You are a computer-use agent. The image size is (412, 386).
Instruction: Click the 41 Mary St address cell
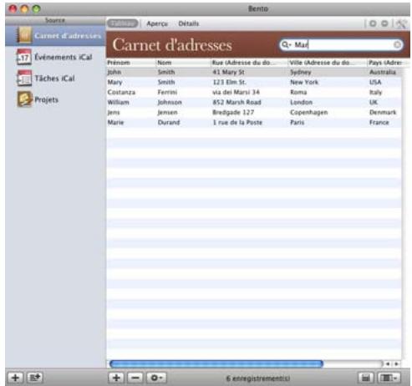click(228, 72)
